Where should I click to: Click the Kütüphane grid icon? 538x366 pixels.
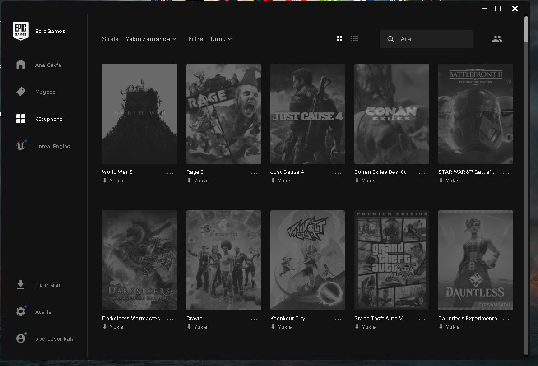[x=21, y=119]
